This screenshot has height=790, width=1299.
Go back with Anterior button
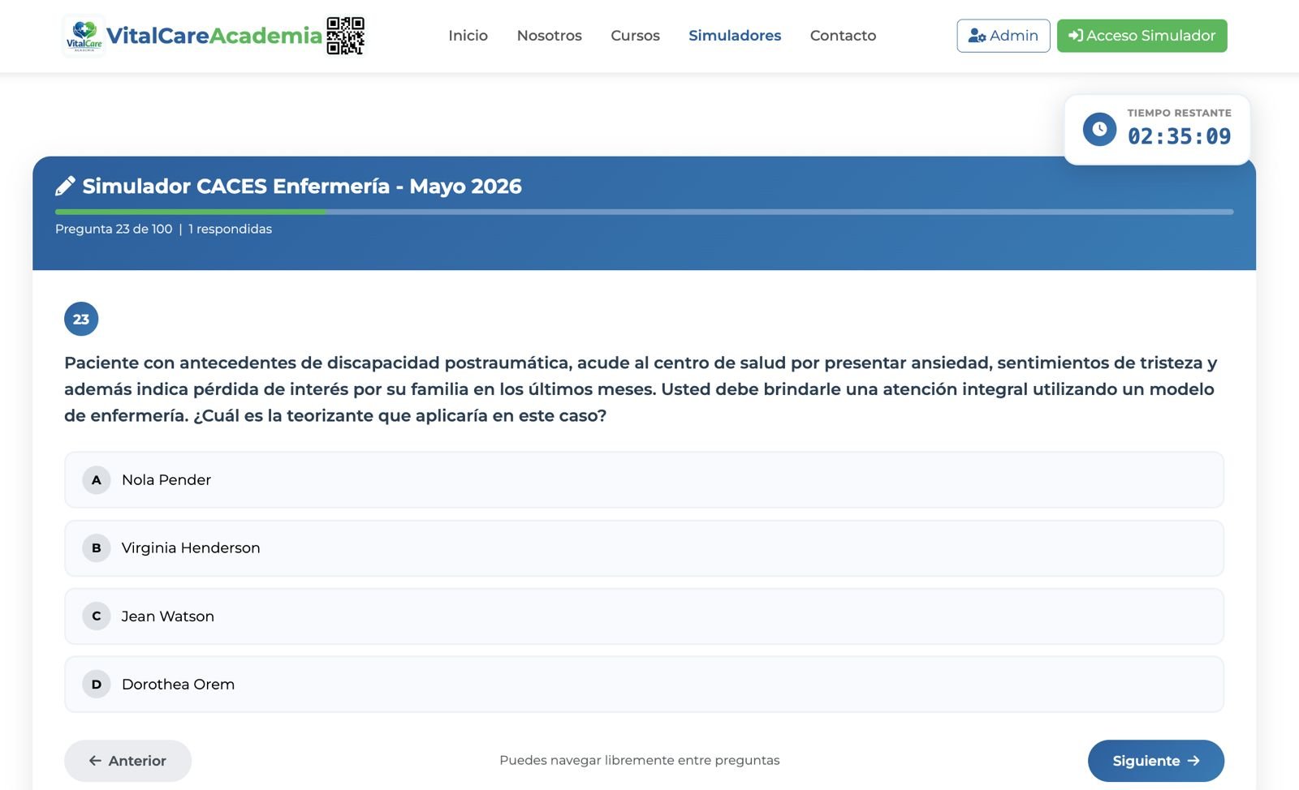click(127, 761)
